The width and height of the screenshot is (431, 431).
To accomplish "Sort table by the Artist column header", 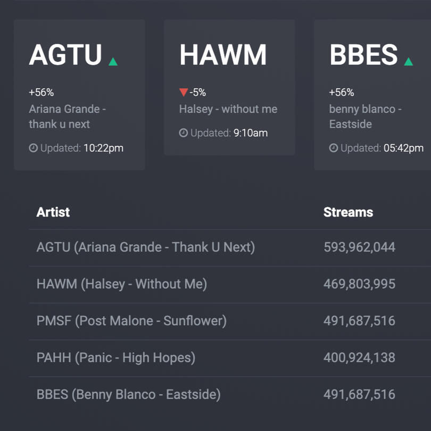I will [x=53, y=212].
